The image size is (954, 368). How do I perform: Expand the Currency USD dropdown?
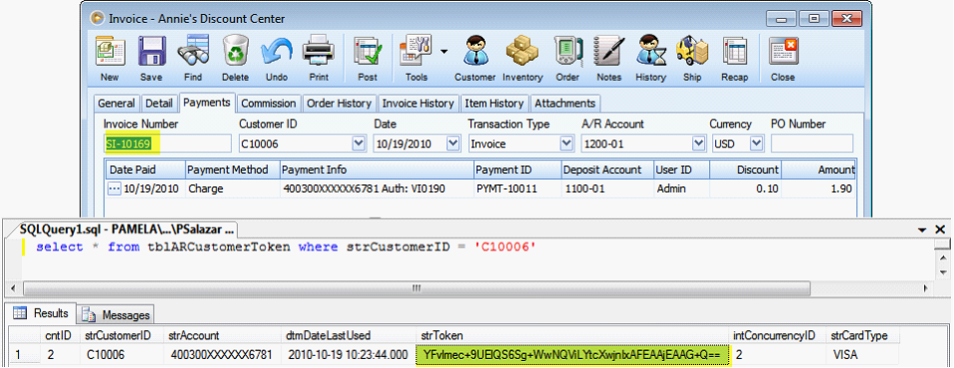point(756,144)
